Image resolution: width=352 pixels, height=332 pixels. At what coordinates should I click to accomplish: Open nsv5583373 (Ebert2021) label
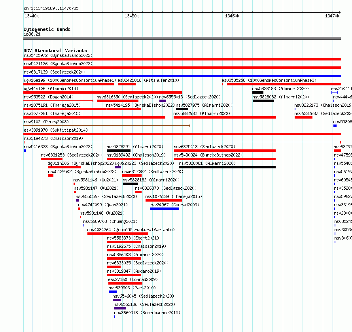tap(133, 238)
